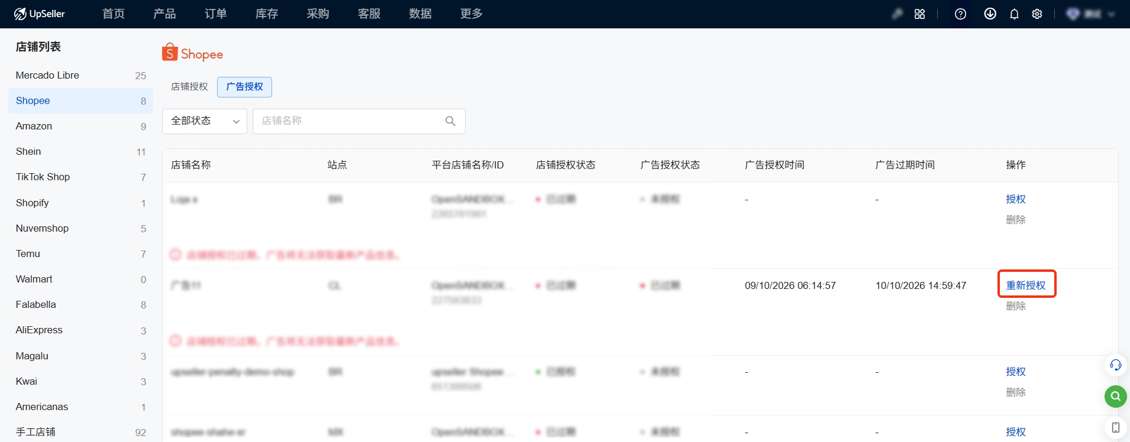Open the apps grid icon
1130x442 pixels.
pos(919,14)
